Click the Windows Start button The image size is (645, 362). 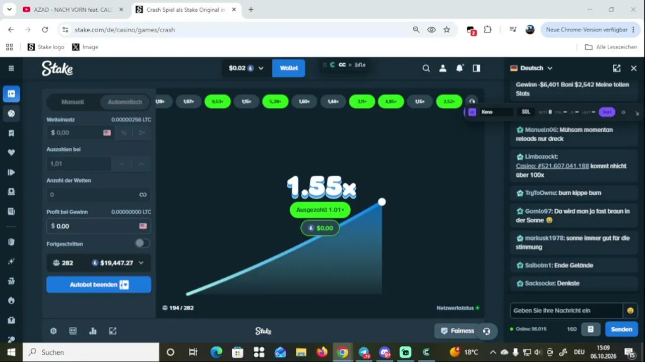(11, 352)
